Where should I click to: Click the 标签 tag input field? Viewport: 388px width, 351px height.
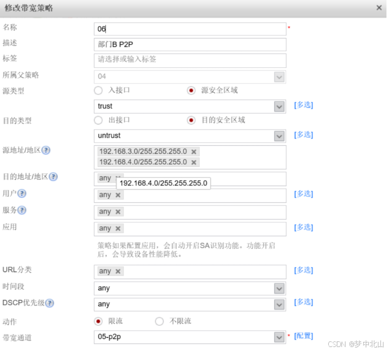[190, 61]
